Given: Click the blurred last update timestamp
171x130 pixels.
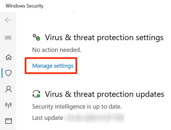Looking at the screenshot, I should point(94,118).
